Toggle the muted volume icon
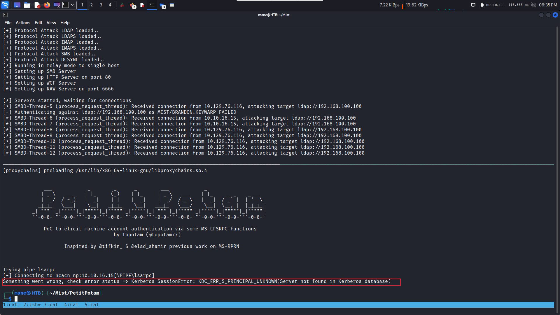Viewport: 560px width, 315px height. pyautogui.click(x=533, y=5)
